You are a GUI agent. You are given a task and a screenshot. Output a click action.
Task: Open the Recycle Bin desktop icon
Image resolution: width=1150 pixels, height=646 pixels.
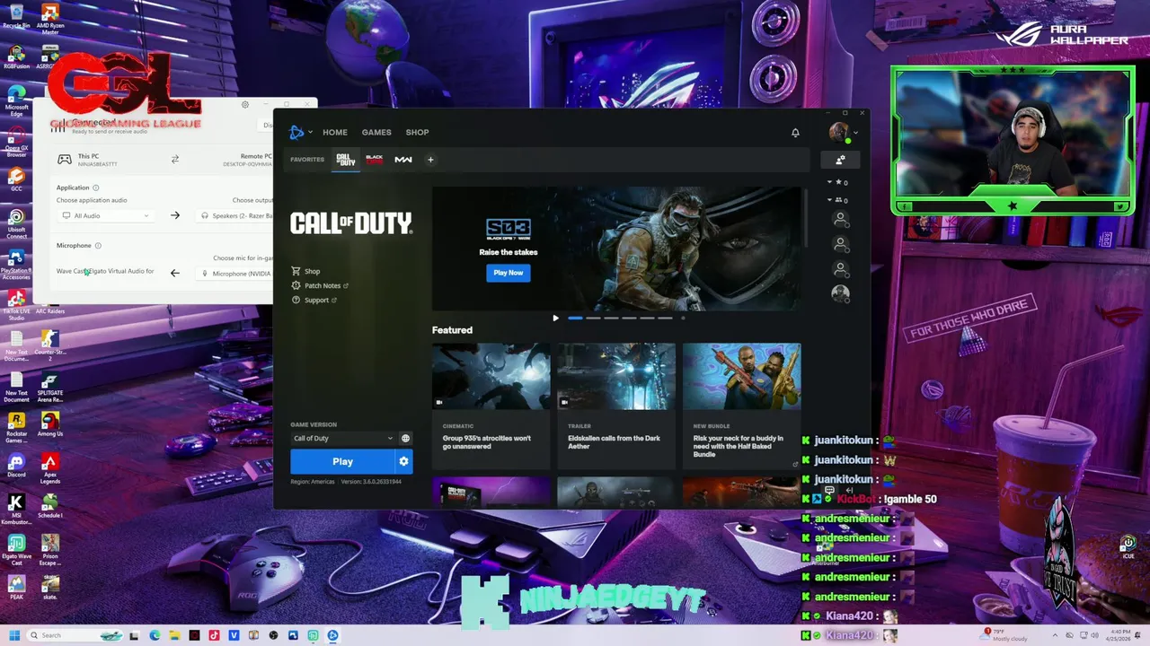16,16
